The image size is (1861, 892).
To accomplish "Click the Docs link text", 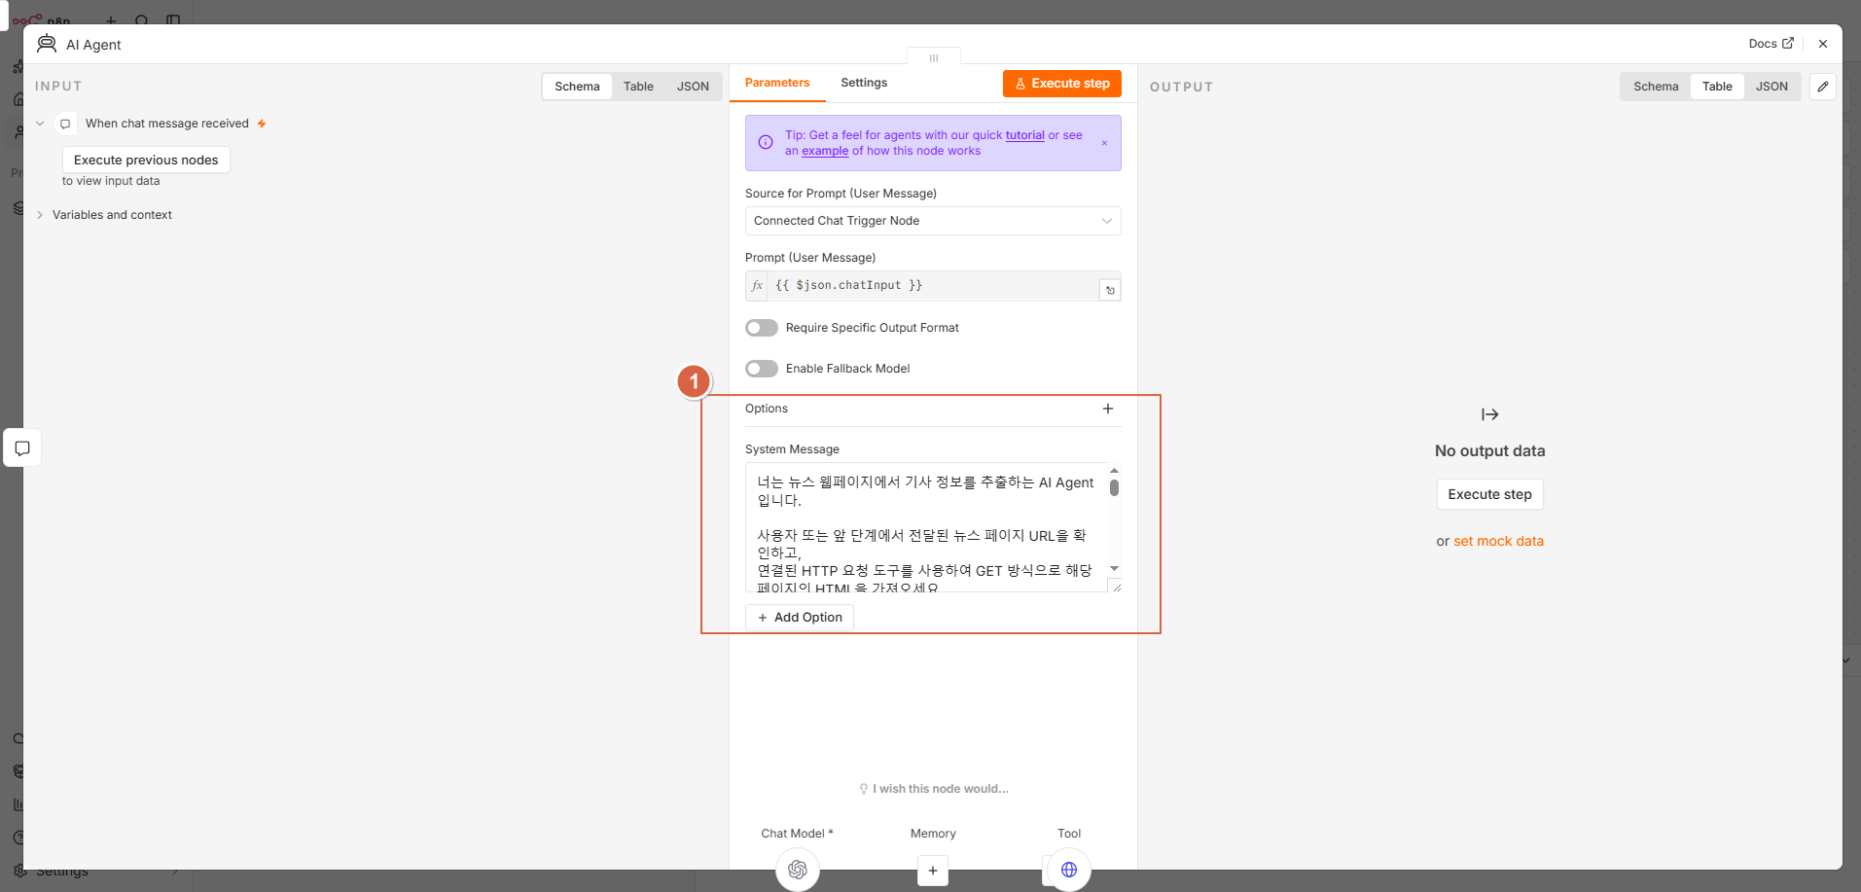I will (1762, 44).
